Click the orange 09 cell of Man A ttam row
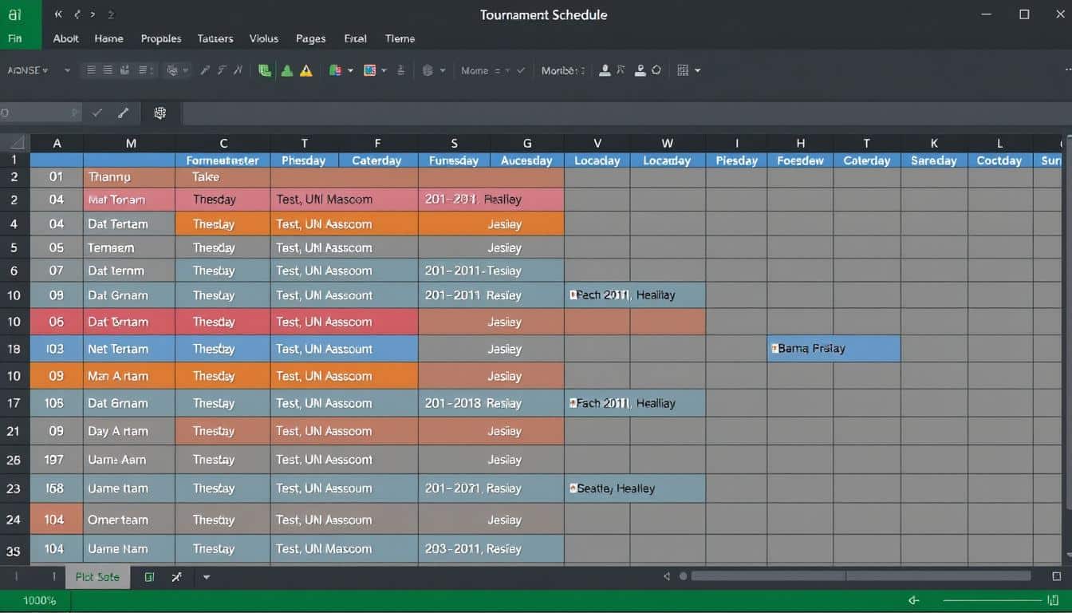The width and height of the screenshot is (1072, 613). pyautogui.click(x=56, y=376)
